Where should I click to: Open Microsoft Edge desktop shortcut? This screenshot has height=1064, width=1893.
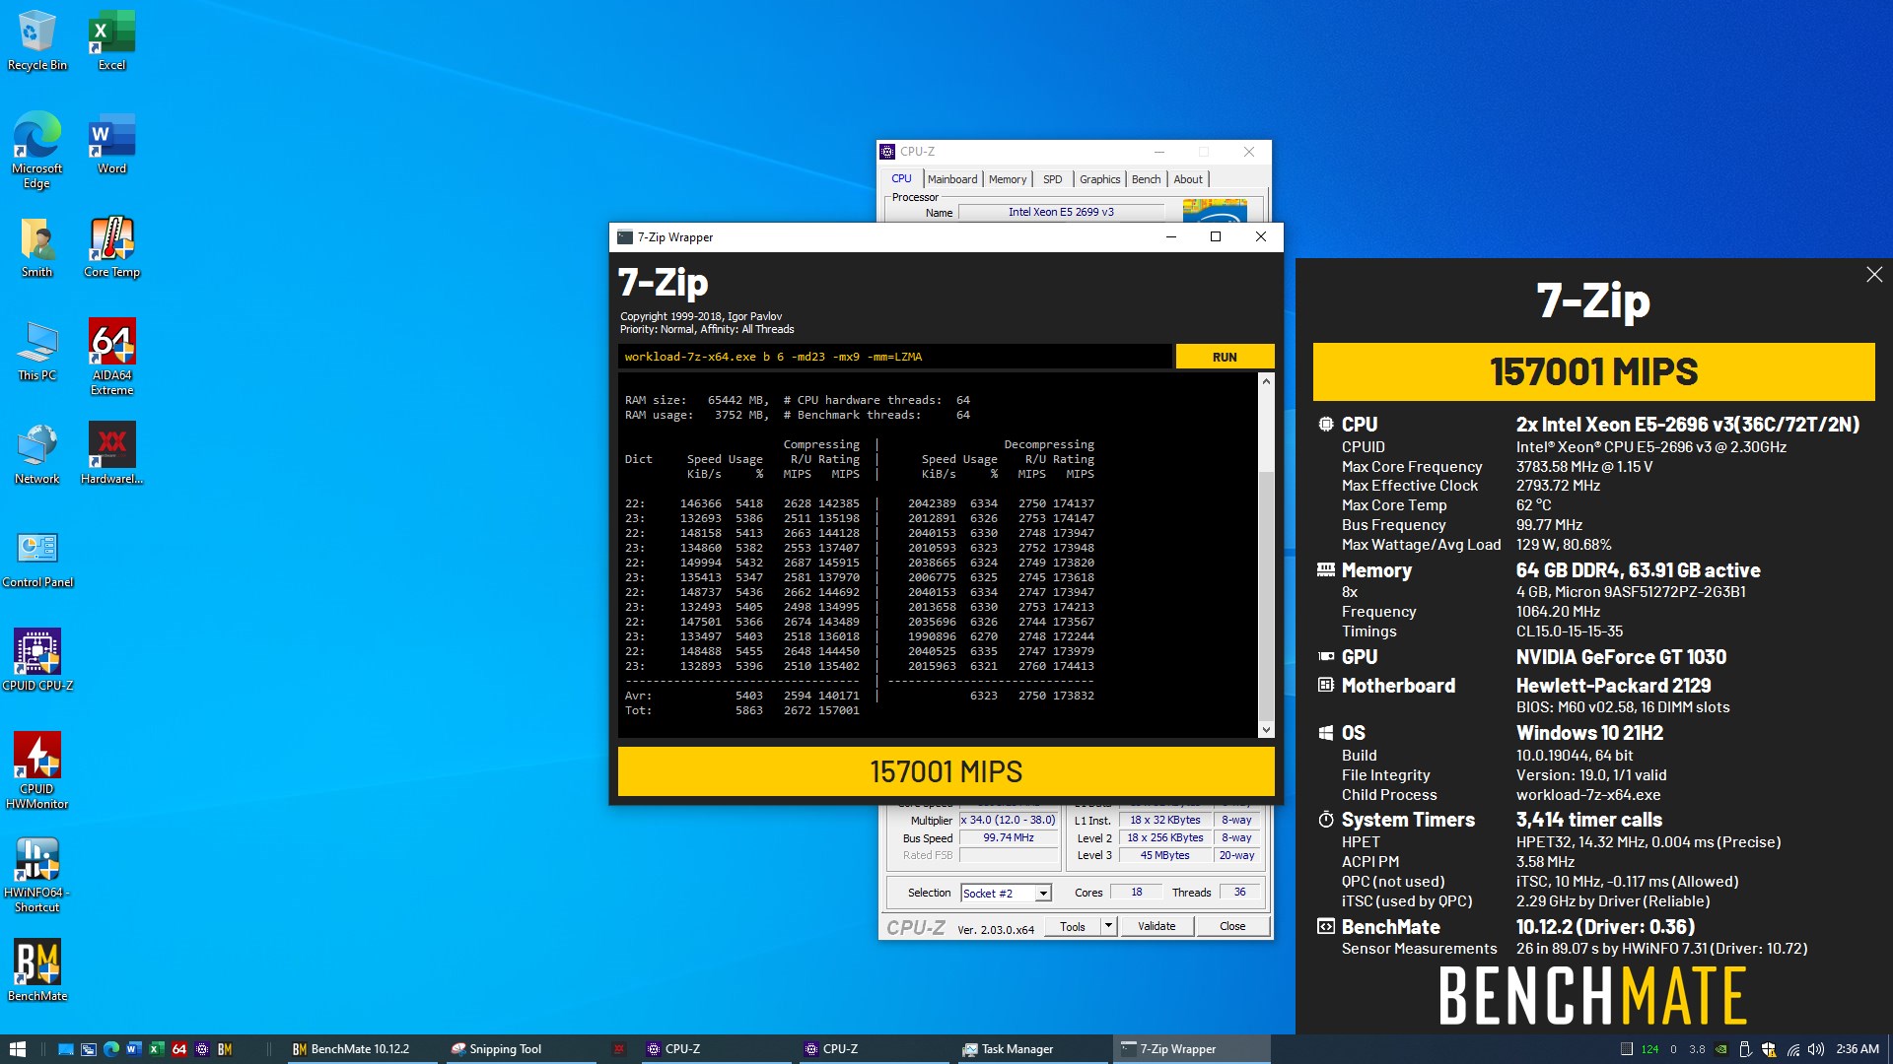[37, 151]
